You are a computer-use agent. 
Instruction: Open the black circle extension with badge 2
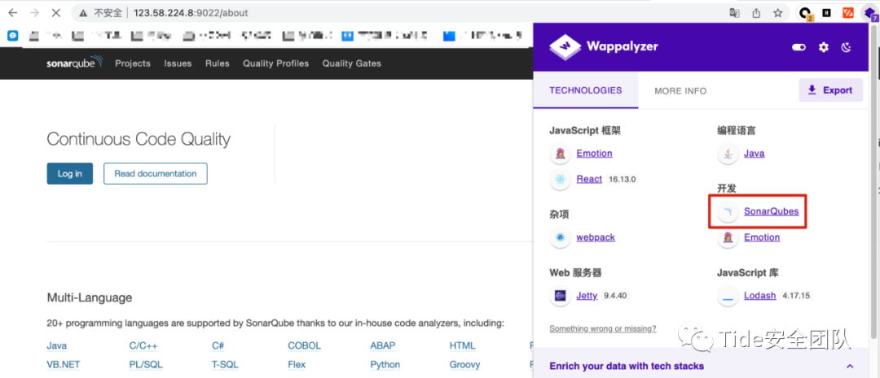coord(806,13)
